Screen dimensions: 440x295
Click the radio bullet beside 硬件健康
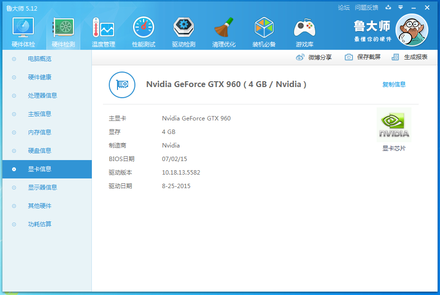pos(14,77)
